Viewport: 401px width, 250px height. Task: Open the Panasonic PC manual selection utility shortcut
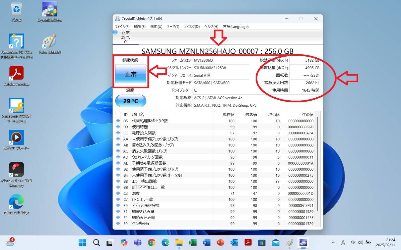click(x=17, y=47)
